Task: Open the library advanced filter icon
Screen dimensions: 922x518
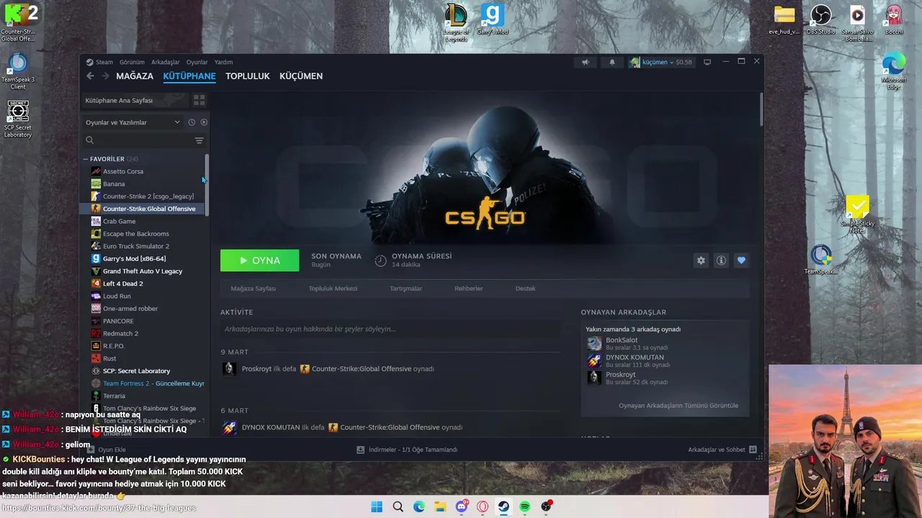Action: [x=200, y=140]
